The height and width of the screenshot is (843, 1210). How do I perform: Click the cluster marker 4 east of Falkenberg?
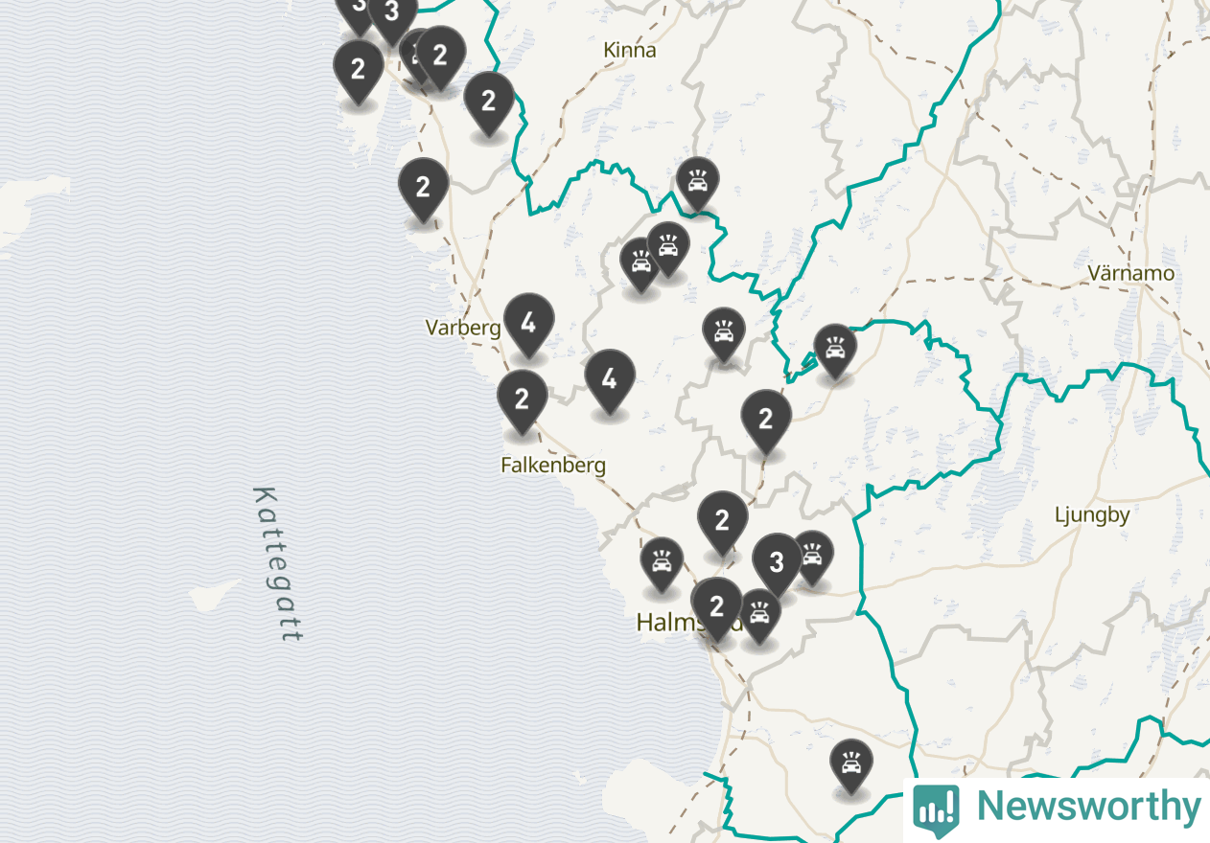coord(610,380)
